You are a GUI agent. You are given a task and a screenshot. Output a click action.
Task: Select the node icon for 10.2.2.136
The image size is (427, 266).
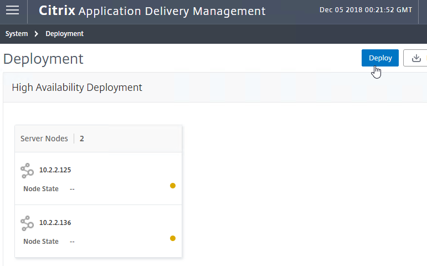[27, 223]
